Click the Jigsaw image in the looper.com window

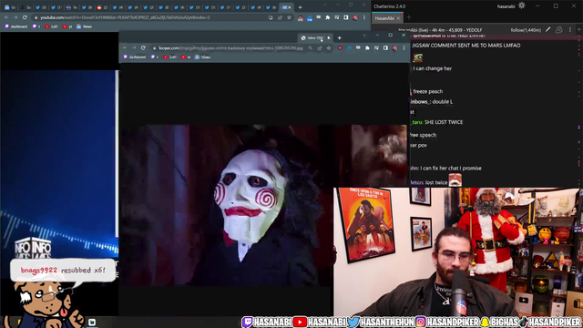click(264, 205)
